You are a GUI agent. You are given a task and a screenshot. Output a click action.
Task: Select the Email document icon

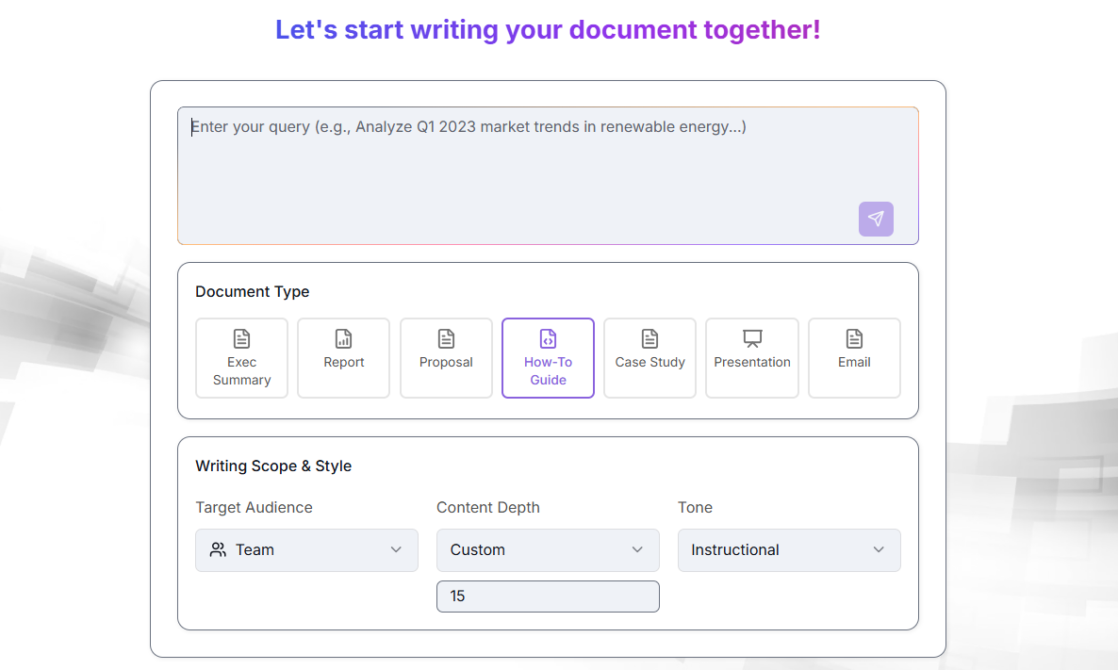coord(854,338)
